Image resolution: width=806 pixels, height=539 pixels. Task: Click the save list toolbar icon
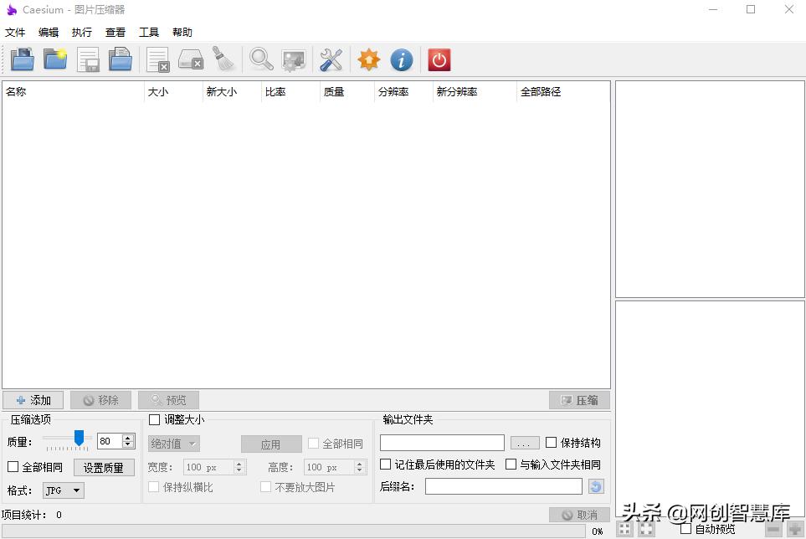pyautogui.click(x=88, y=59)
